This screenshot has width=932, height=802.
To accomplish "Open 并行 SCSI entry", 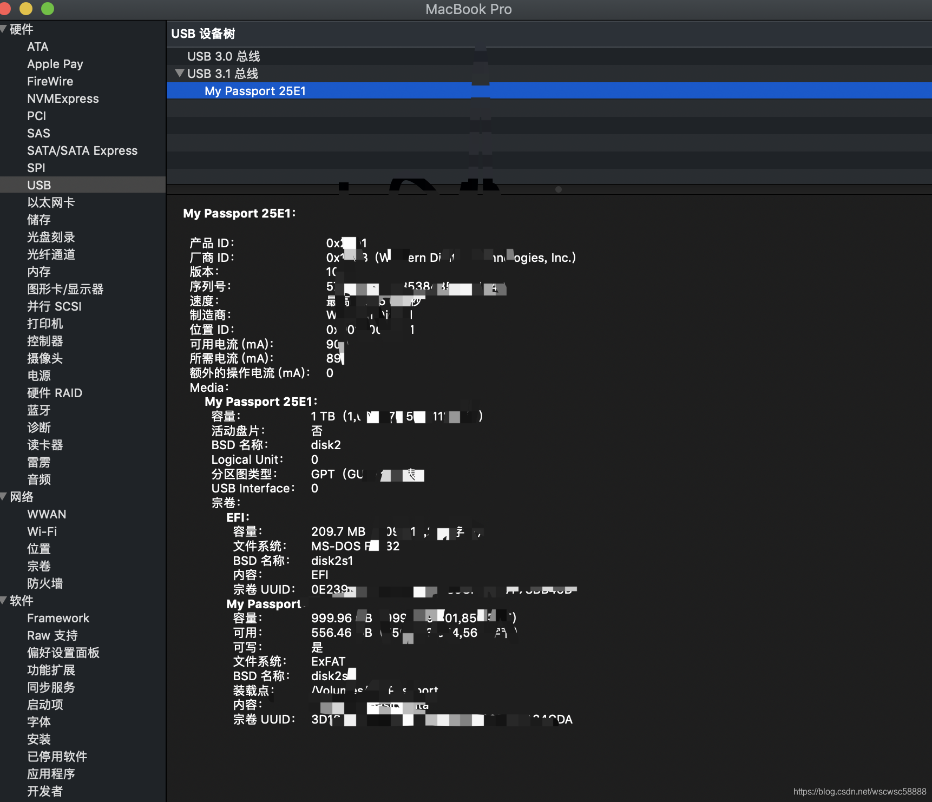I will point(54,306).
